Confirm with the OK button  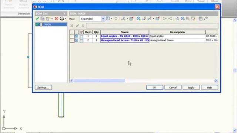coord(154,88)
